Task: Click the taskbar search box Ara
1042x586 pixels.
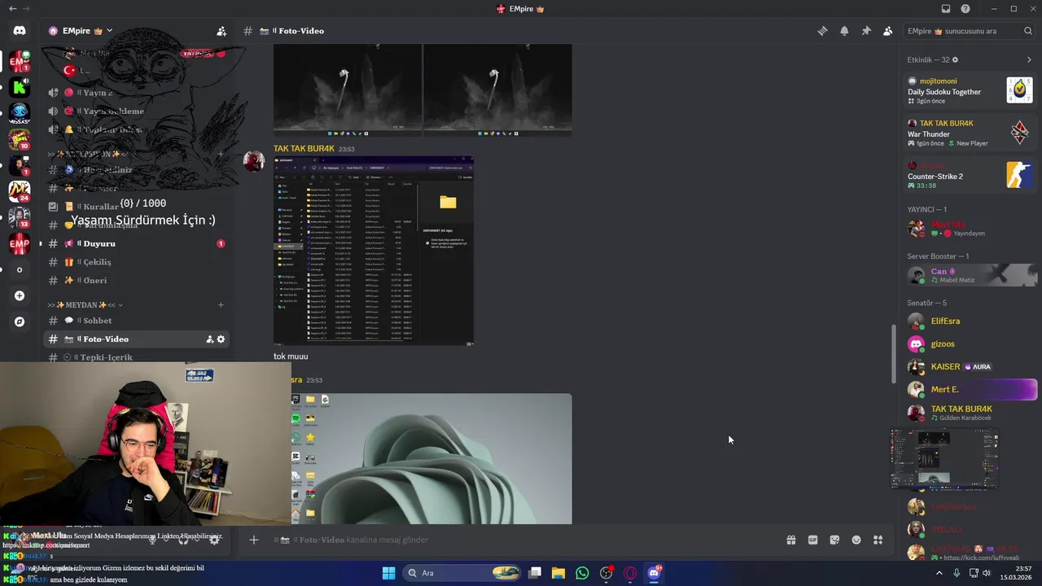Action: pos(462,573)
